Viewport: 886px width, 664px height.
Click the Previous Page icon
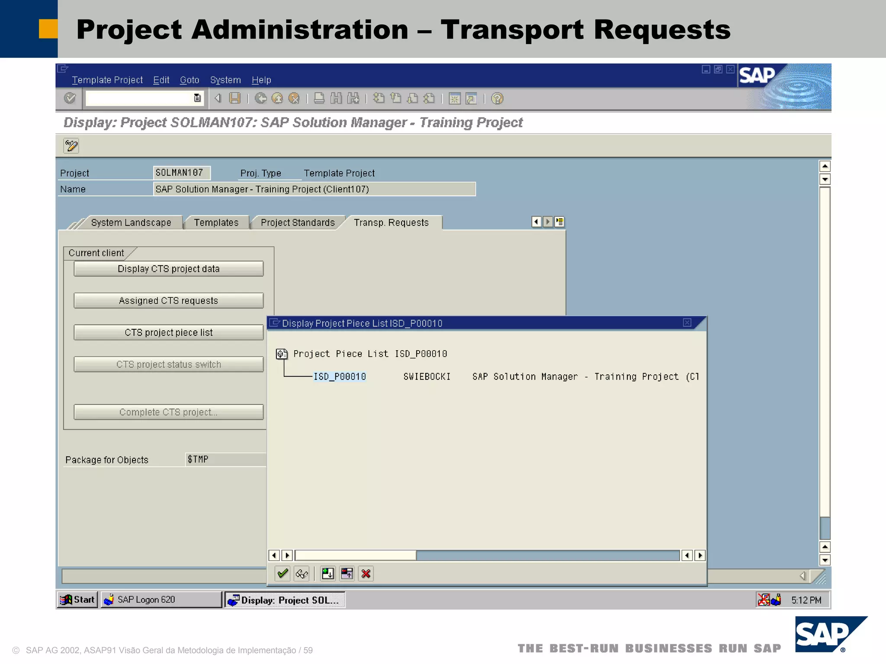pyautogui.click(x=395, y=99)
